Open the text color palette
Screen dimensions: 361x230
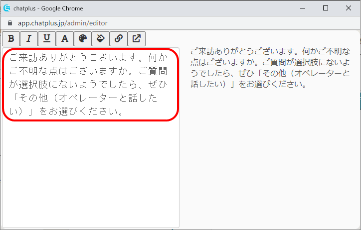tap(83, 39)
